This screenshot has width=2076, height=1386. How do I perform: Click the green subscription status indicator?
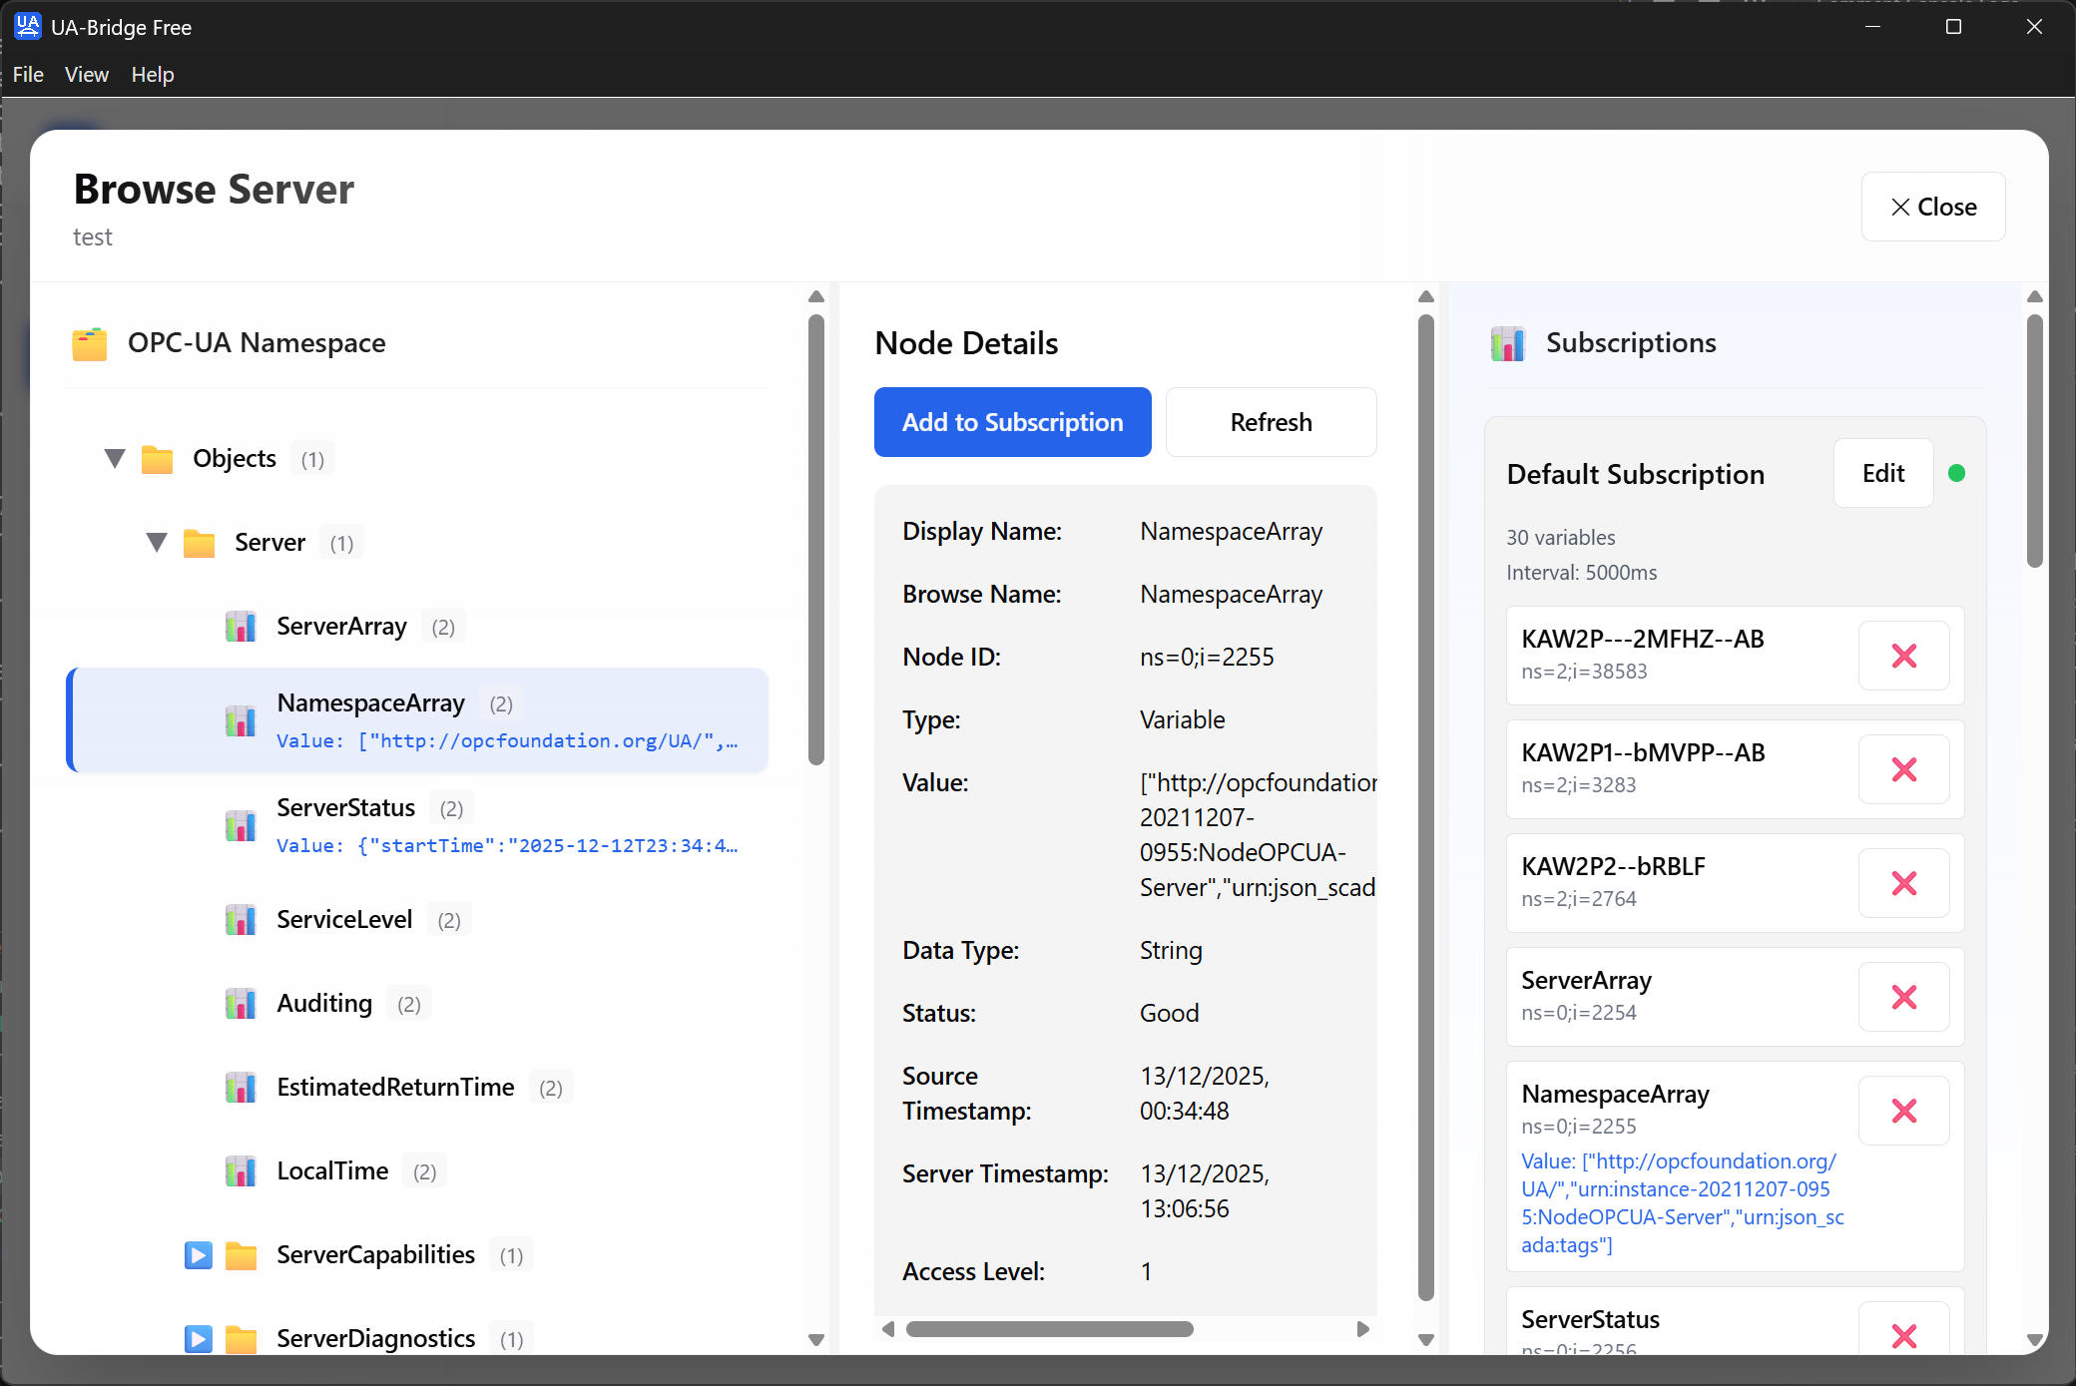tap(1956, 473)
